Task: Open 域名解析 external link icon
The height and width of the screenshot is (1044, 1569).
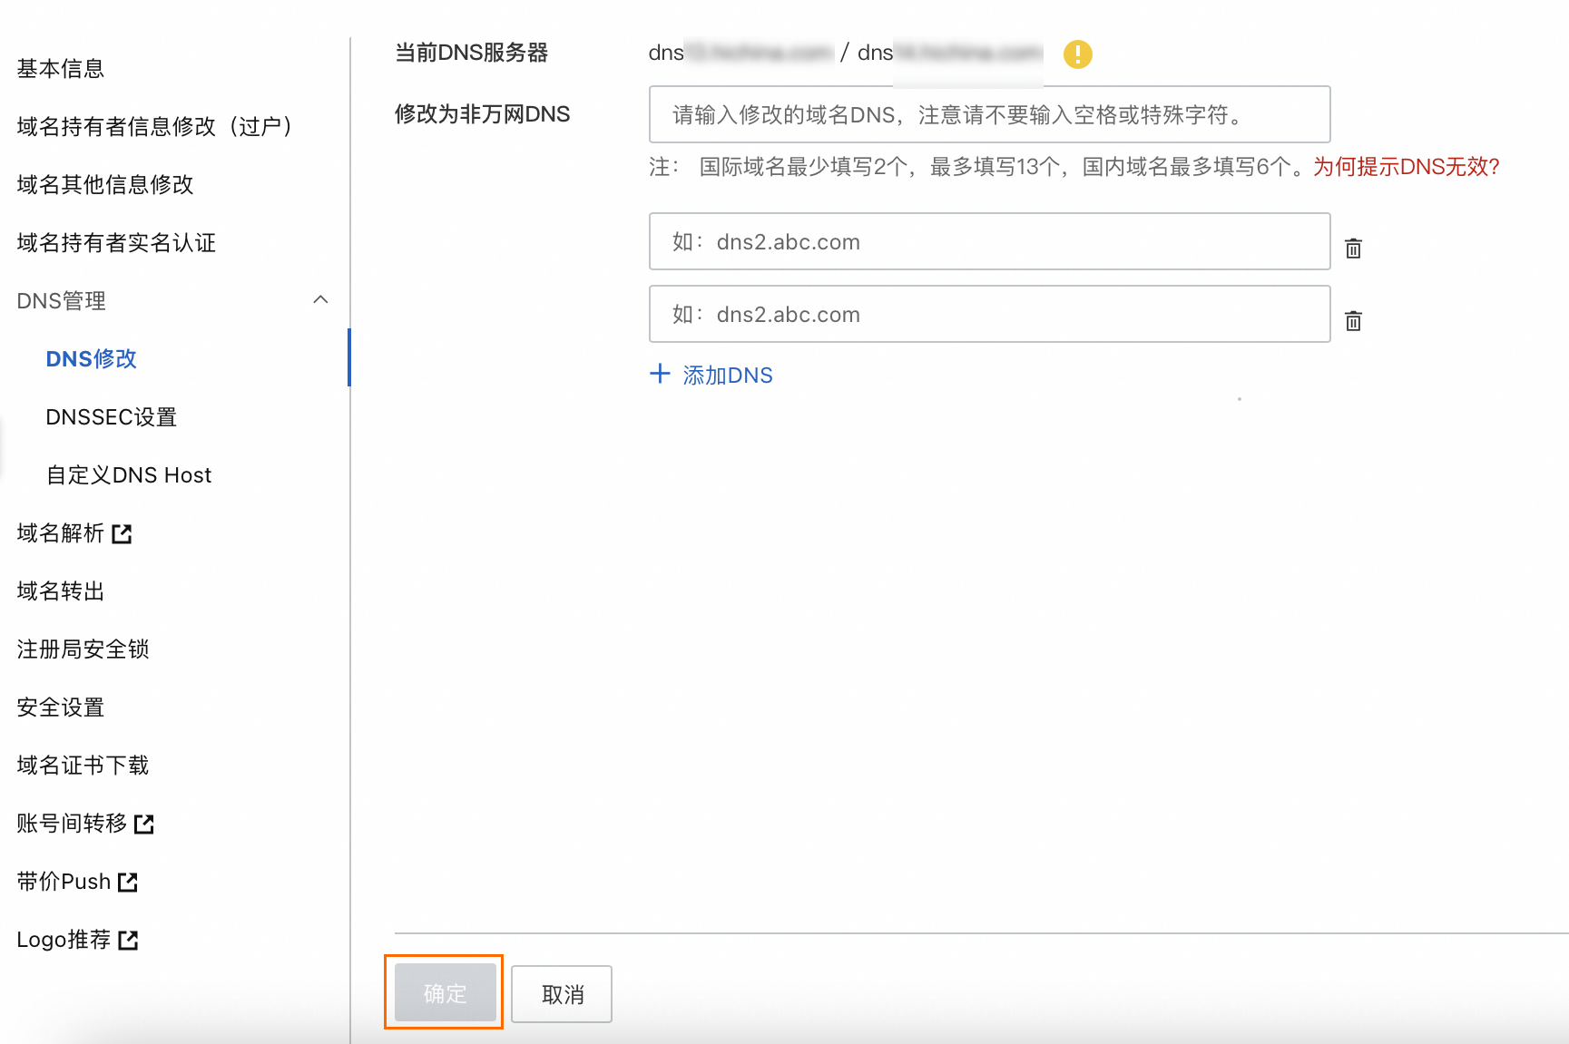Action: (123, 534)
